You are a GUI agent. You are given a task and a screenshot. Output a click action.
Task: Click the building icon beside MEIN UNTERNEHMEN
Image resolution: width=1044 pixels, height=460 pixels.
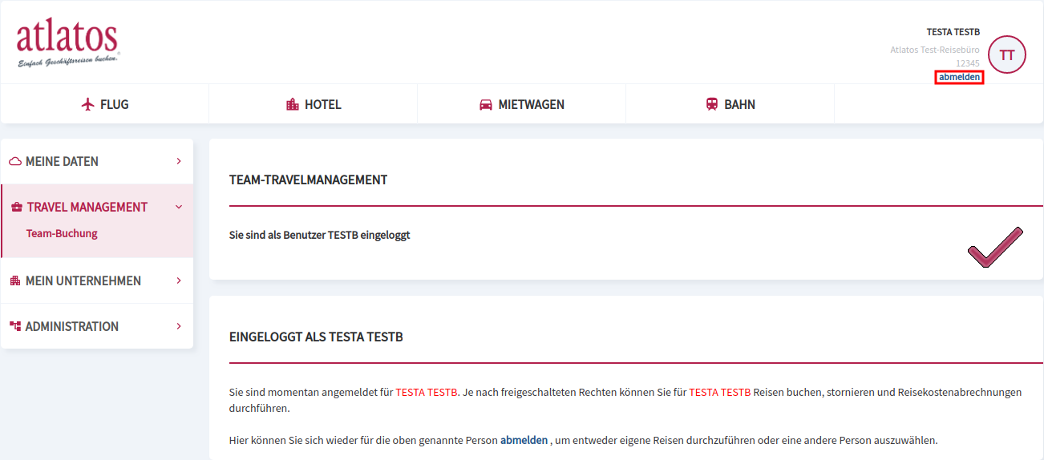(x=14, y=280)
